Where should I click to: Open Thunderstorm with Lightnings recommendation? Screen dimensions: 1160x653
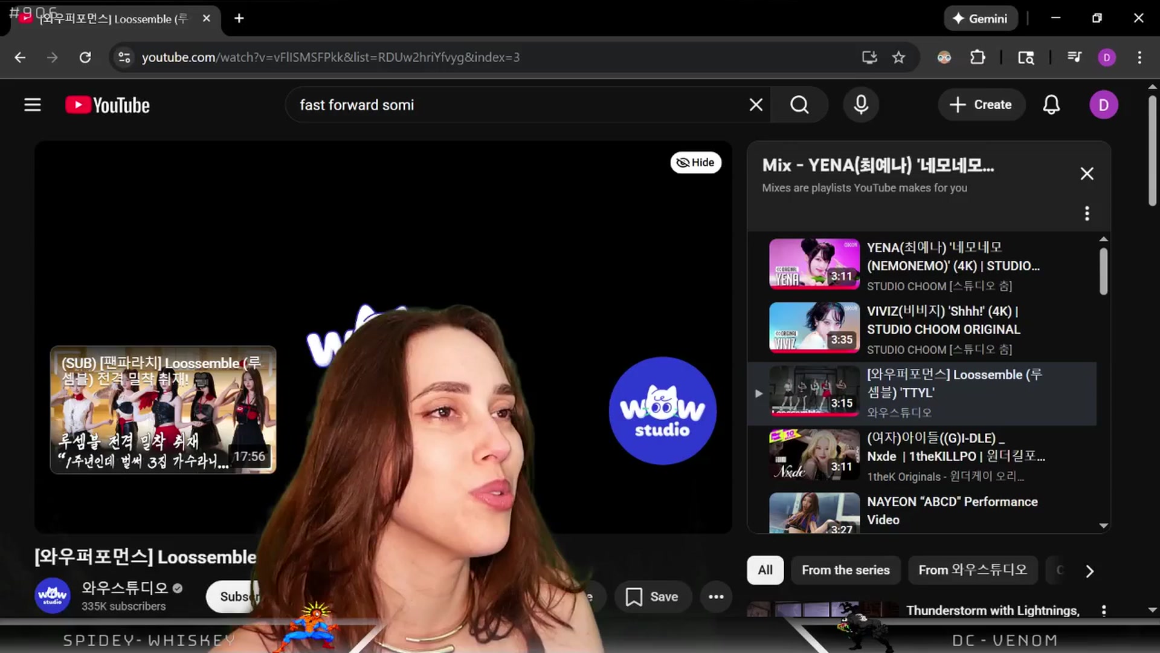tap(993, 610)
